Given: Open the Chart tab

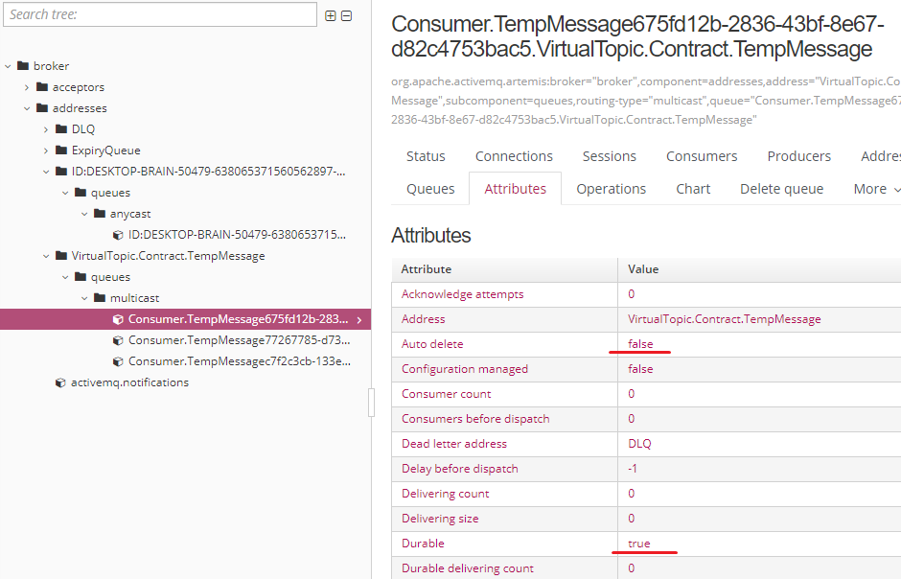Looking at the screenshot, I should coord(692,189).
